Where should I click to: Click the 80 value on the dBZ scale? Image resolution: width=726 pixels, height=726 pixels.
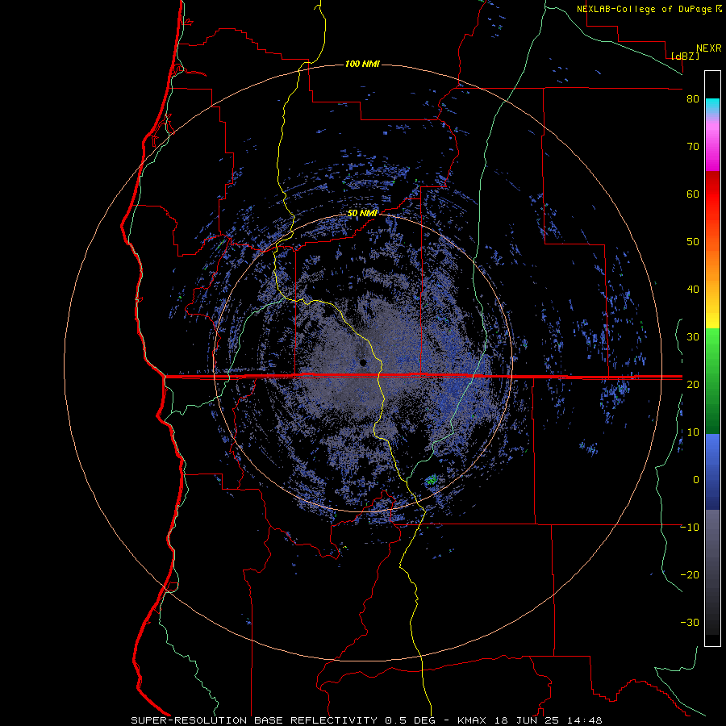(x=693, y=98)
